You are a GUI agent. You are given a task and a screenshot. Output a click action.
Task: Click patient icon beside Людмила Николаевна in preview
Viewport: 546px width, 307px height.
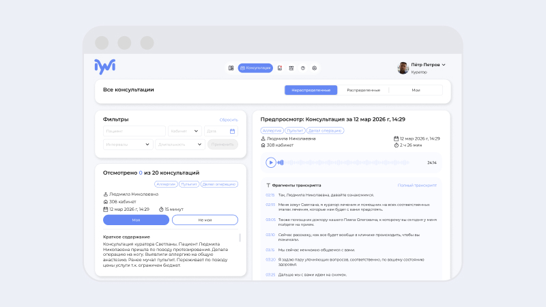[x=263, y=138]
